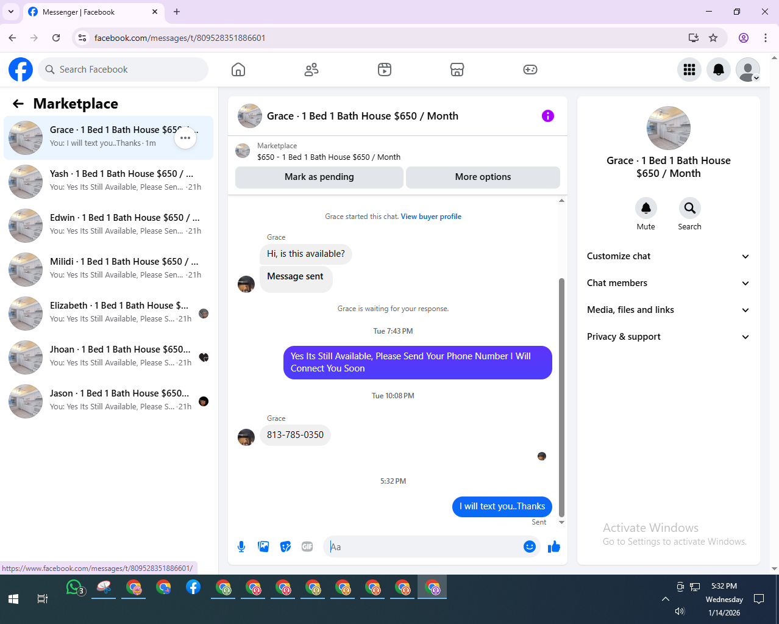View site information icon in address bar
The height and width of the screenshot is (624, 779).
82,38
